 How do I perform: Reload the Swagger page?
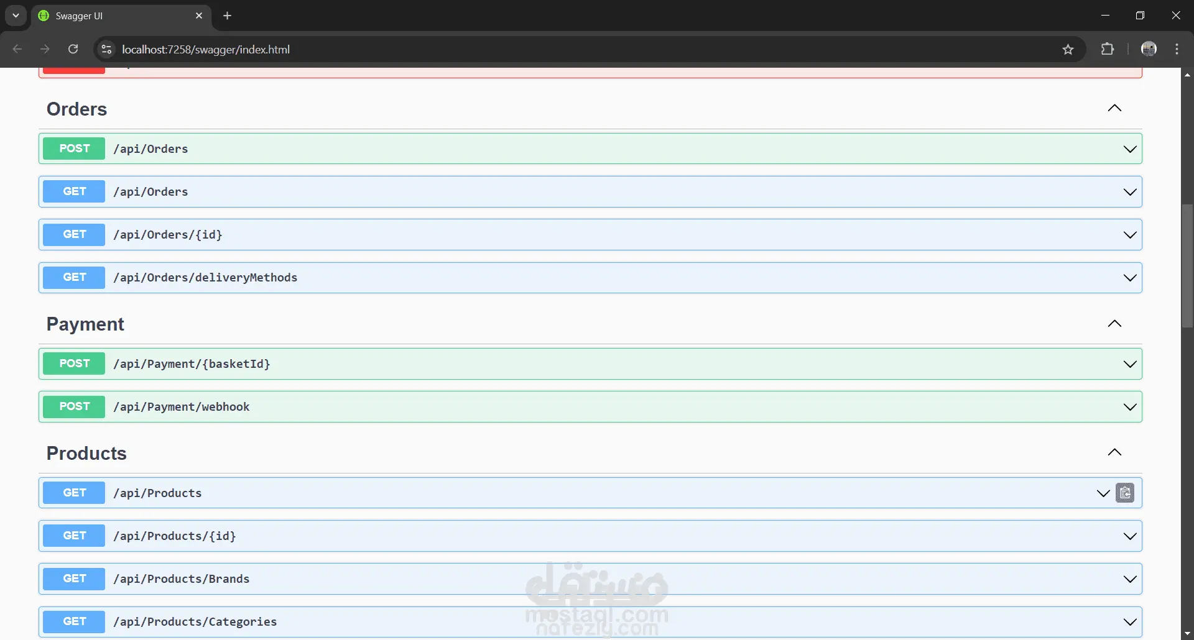(73, 49)
